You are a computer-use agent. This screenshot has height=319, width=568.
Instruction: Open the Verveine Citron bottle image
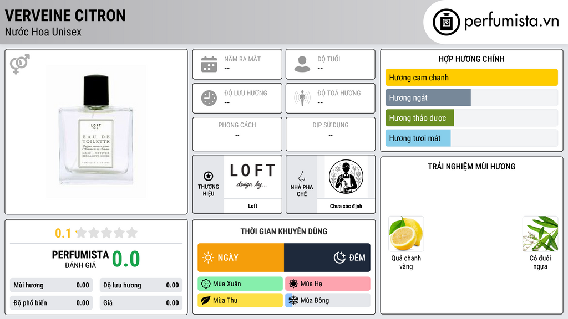[96, 131]
